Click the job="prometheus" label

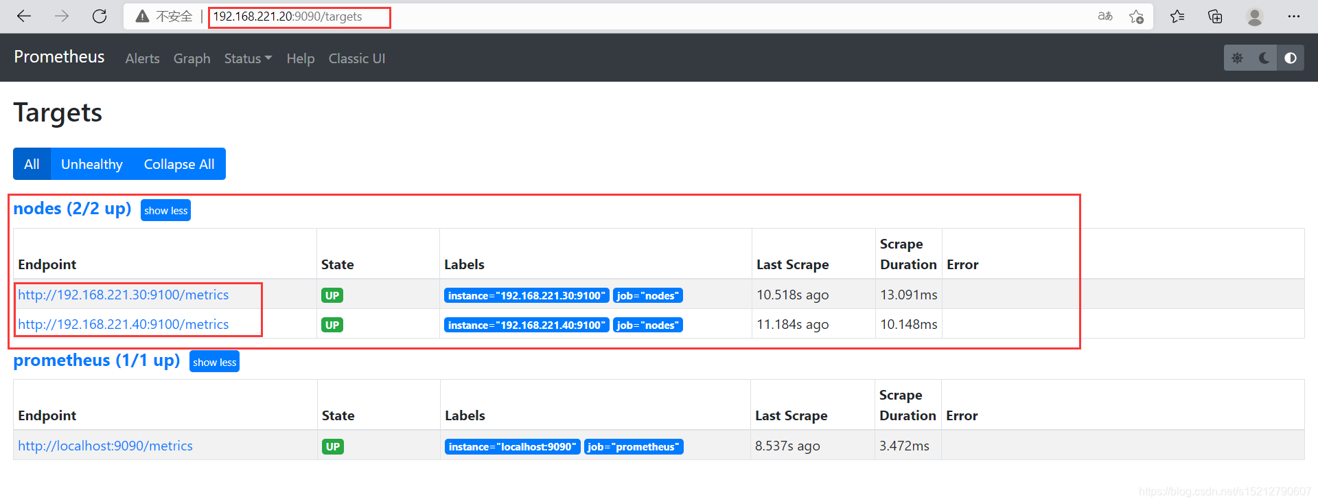coord(634,447)
